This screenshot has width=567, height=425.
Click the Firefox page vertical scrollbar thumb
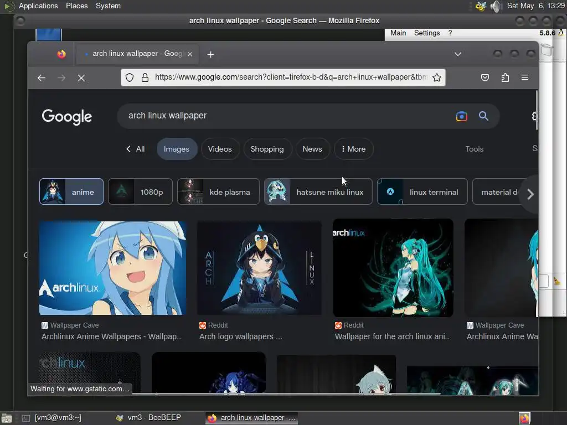point(537,110)
